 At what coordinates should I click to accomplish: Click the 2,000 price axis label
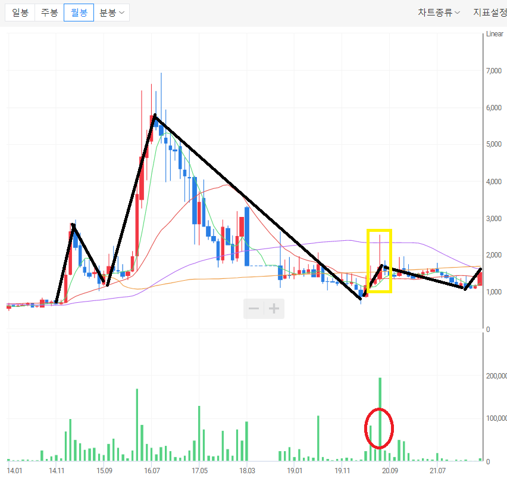tap(494, 255)
